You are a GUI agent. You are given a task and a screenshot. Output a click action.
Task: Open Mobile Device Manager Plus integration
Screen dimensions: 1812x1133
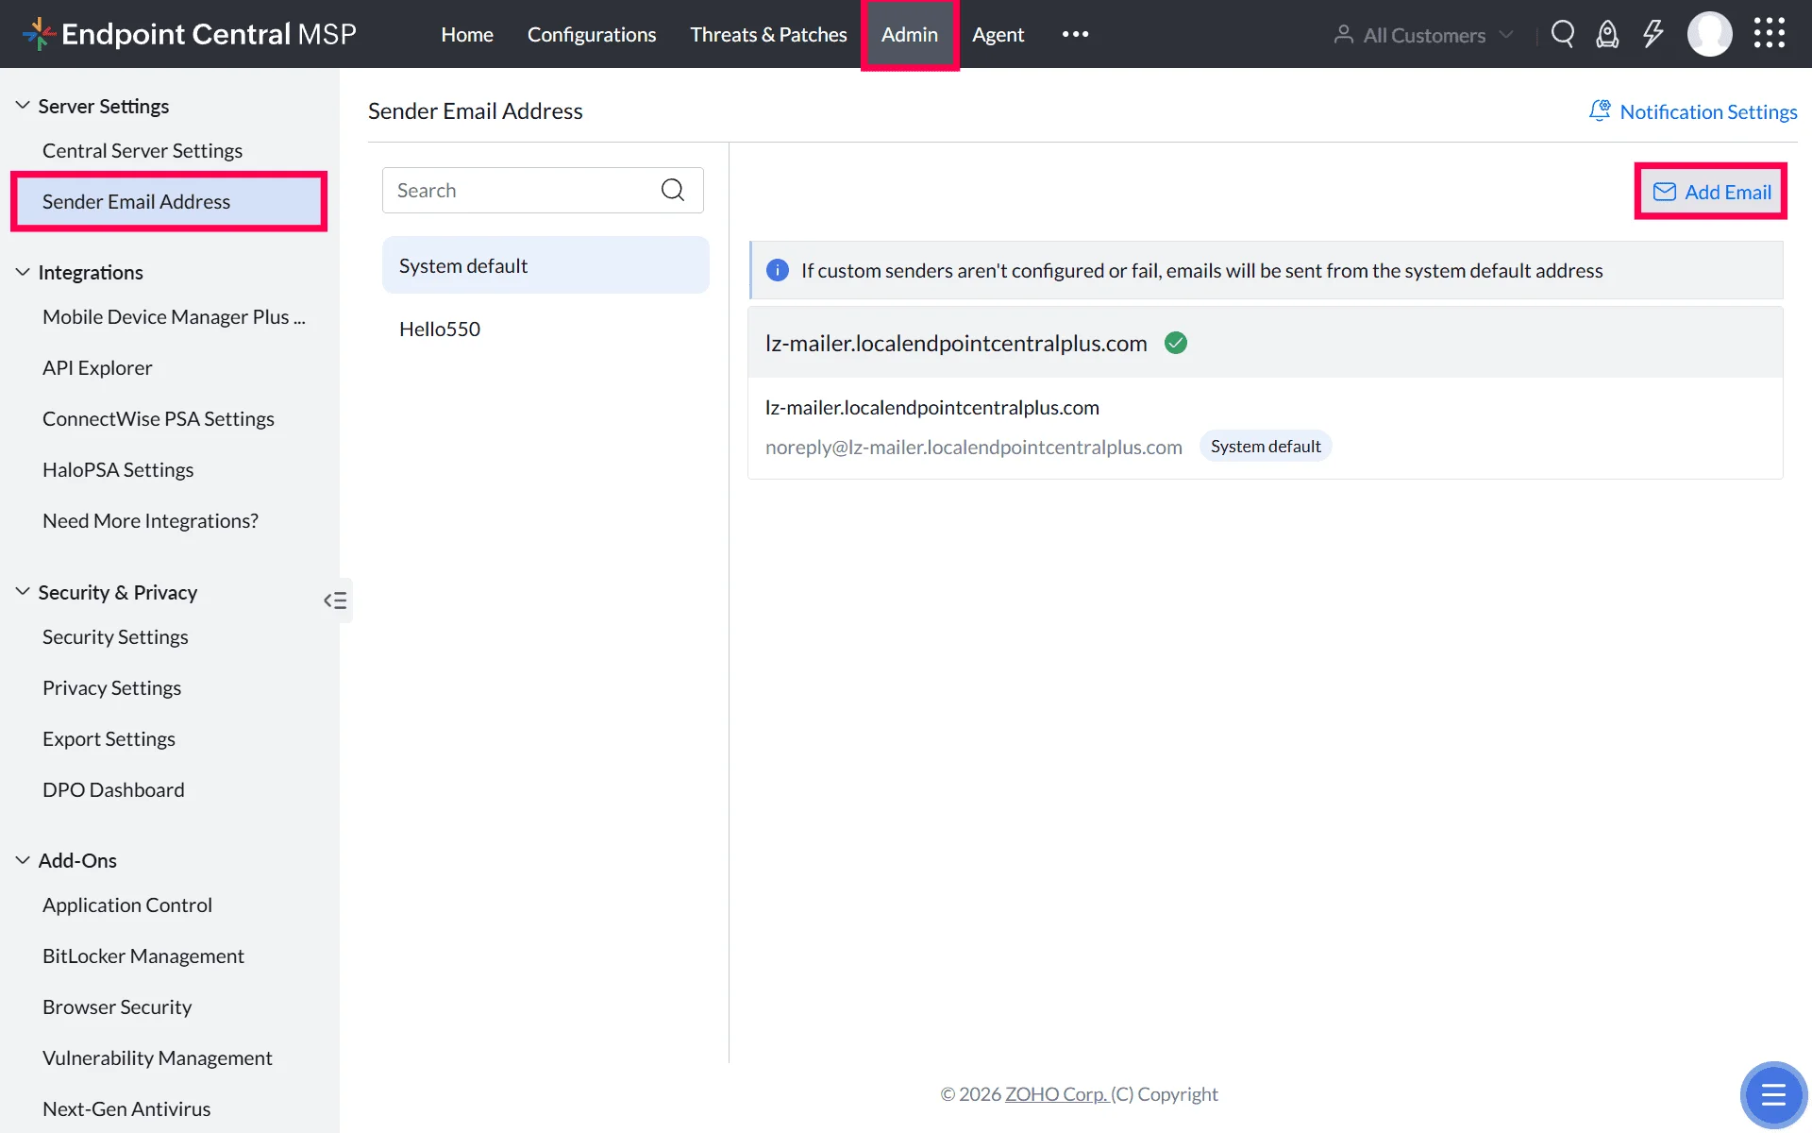point(174,316)
